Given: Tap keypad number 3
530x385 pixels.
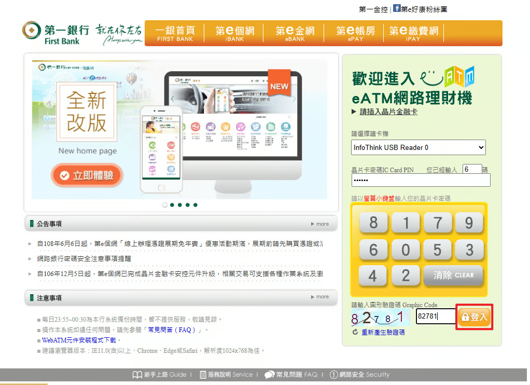Looking at the screenshot, I should [469, 250].
